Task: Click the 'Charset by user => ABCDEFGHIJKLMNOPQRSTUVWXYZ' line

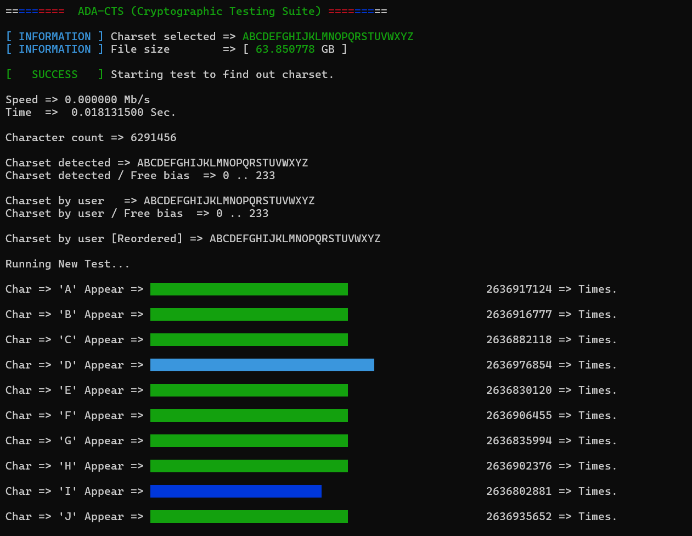Action: pyautogui.click(x=160, y=201)
